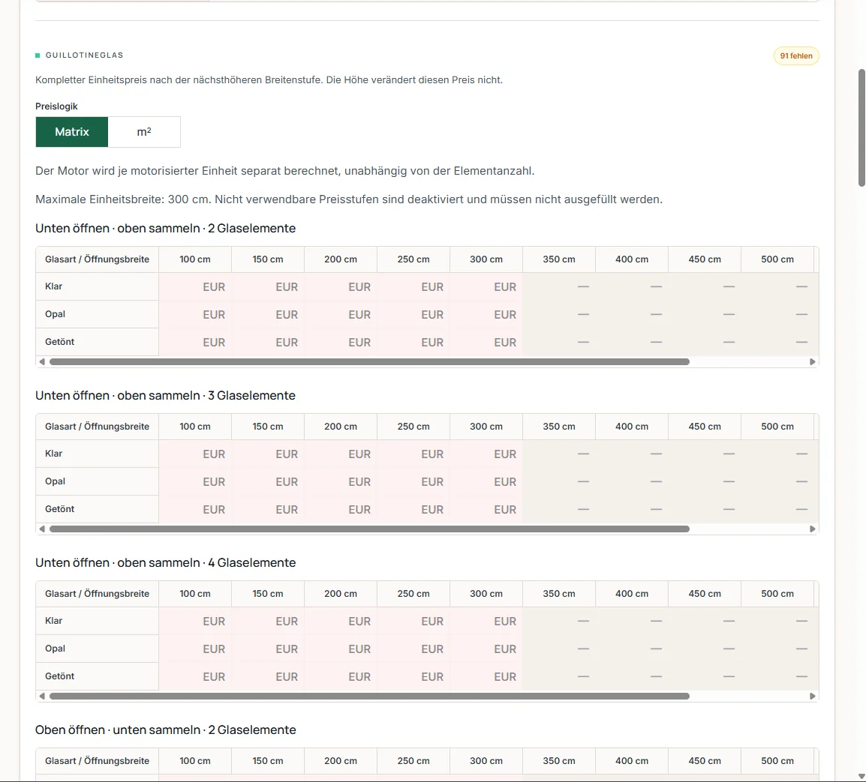Click horizontal scrollbar of the 3 Glaselemente table

click(x=369, y=529)
